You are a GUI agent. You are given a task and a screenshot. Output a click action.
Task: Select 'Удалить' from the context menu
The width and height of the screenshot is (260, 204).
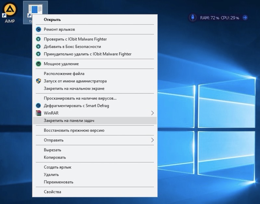95,175
